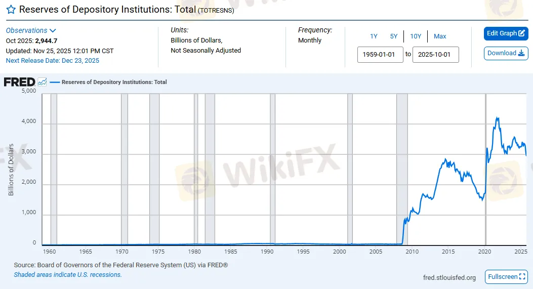533x289 pixels.
Task: Click the 1,000 y-axis label
Action: click(x=28, y=212)
